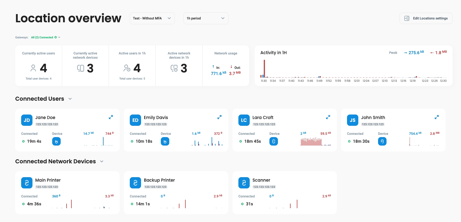The image size is (461, 222).
Task: Expand Emily Davis's user card
Action: click(219, 117)
